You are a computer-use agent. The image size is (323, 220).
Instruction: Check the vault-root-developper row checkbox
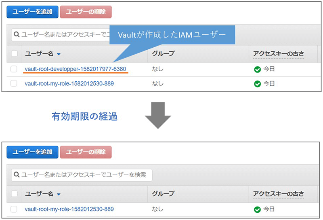coord(14,69)
